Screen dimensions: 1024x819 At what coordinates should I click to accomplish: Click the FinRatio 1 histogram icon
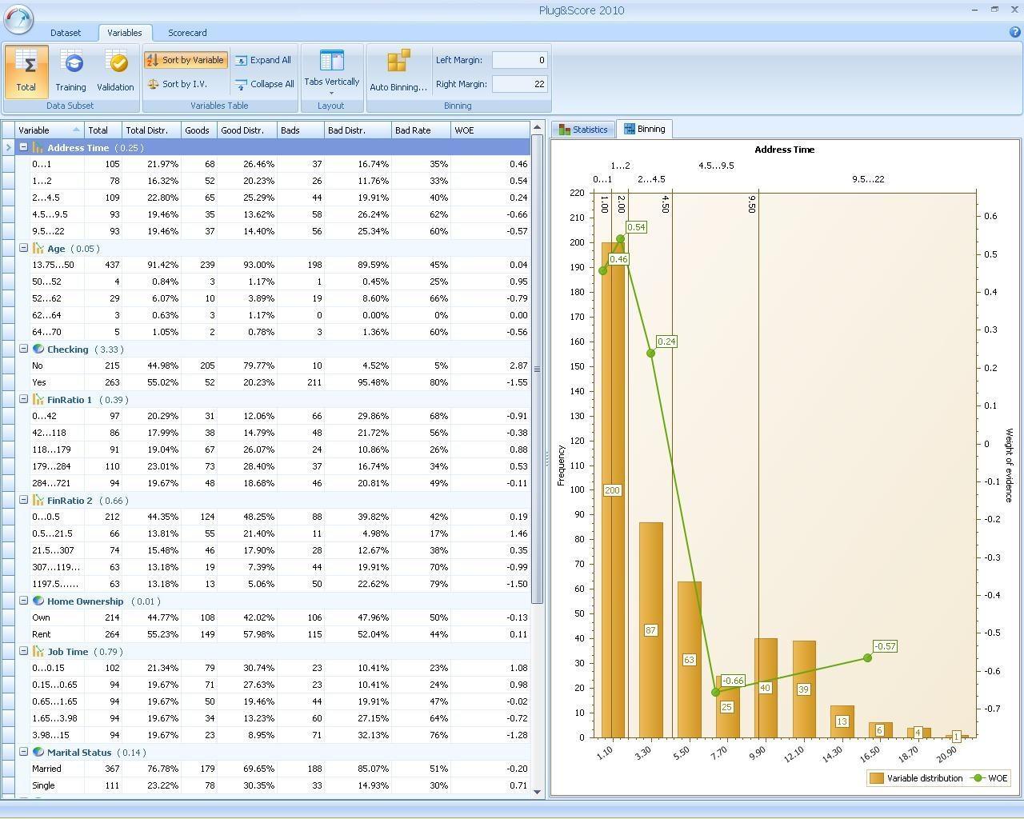pos(38,399)
